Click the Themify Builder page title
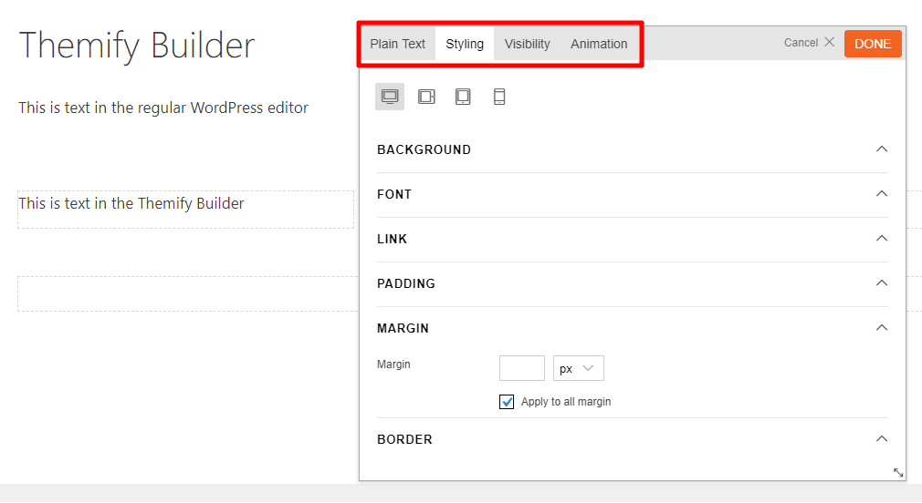The image size is (922, 503). pyautogui.click(x=137, y=46)
